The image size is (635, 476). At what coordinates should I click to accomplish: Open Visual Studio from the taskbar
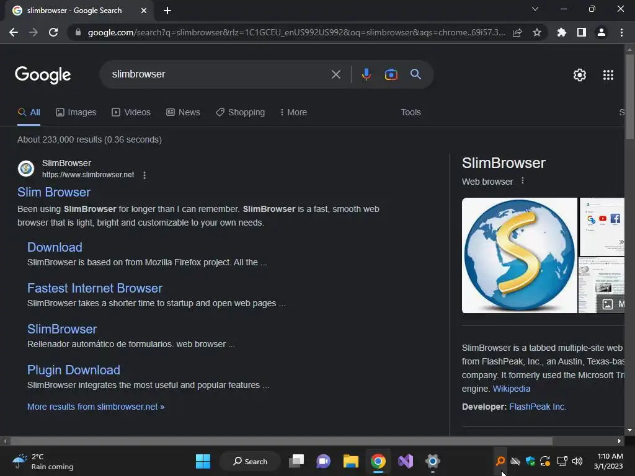[406, 461]
